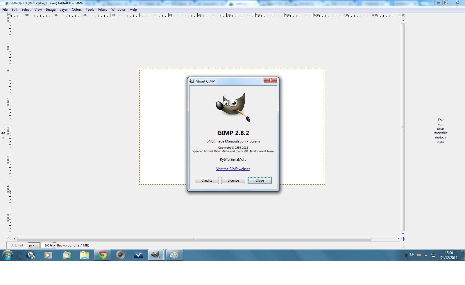The image size is (465, 285).
Task: Toggle zoom-on-window-resize icon above the vertical scrollbar
Action: [x=403, y=15]
